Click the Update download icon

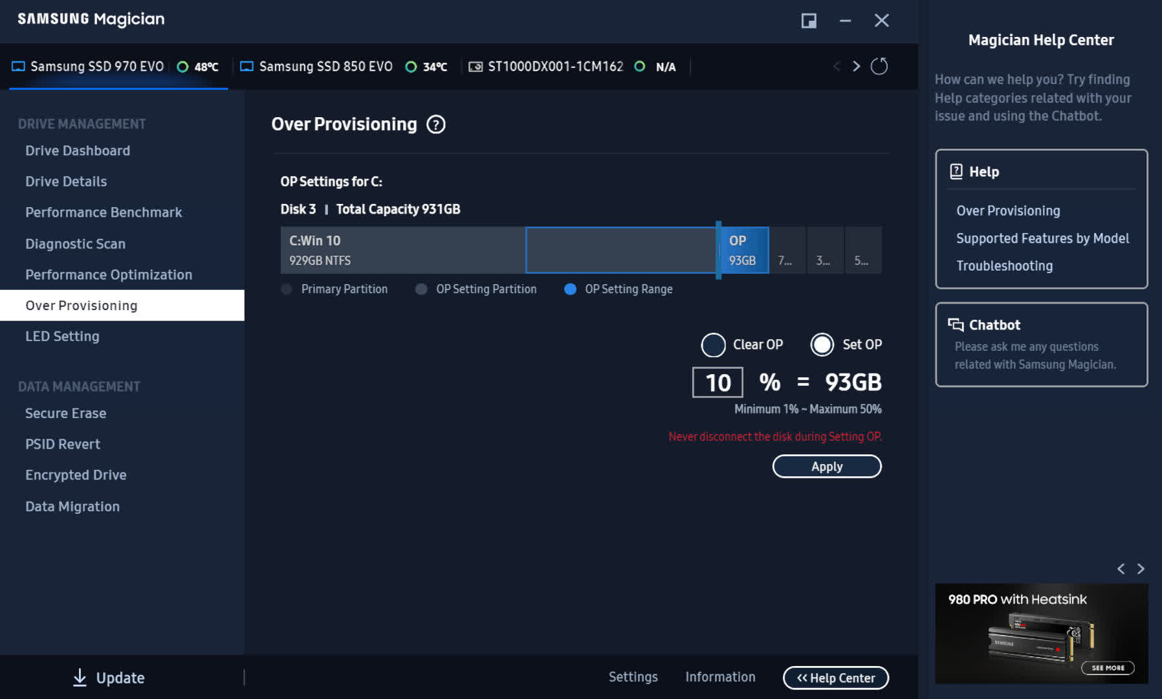pos(80,677)
